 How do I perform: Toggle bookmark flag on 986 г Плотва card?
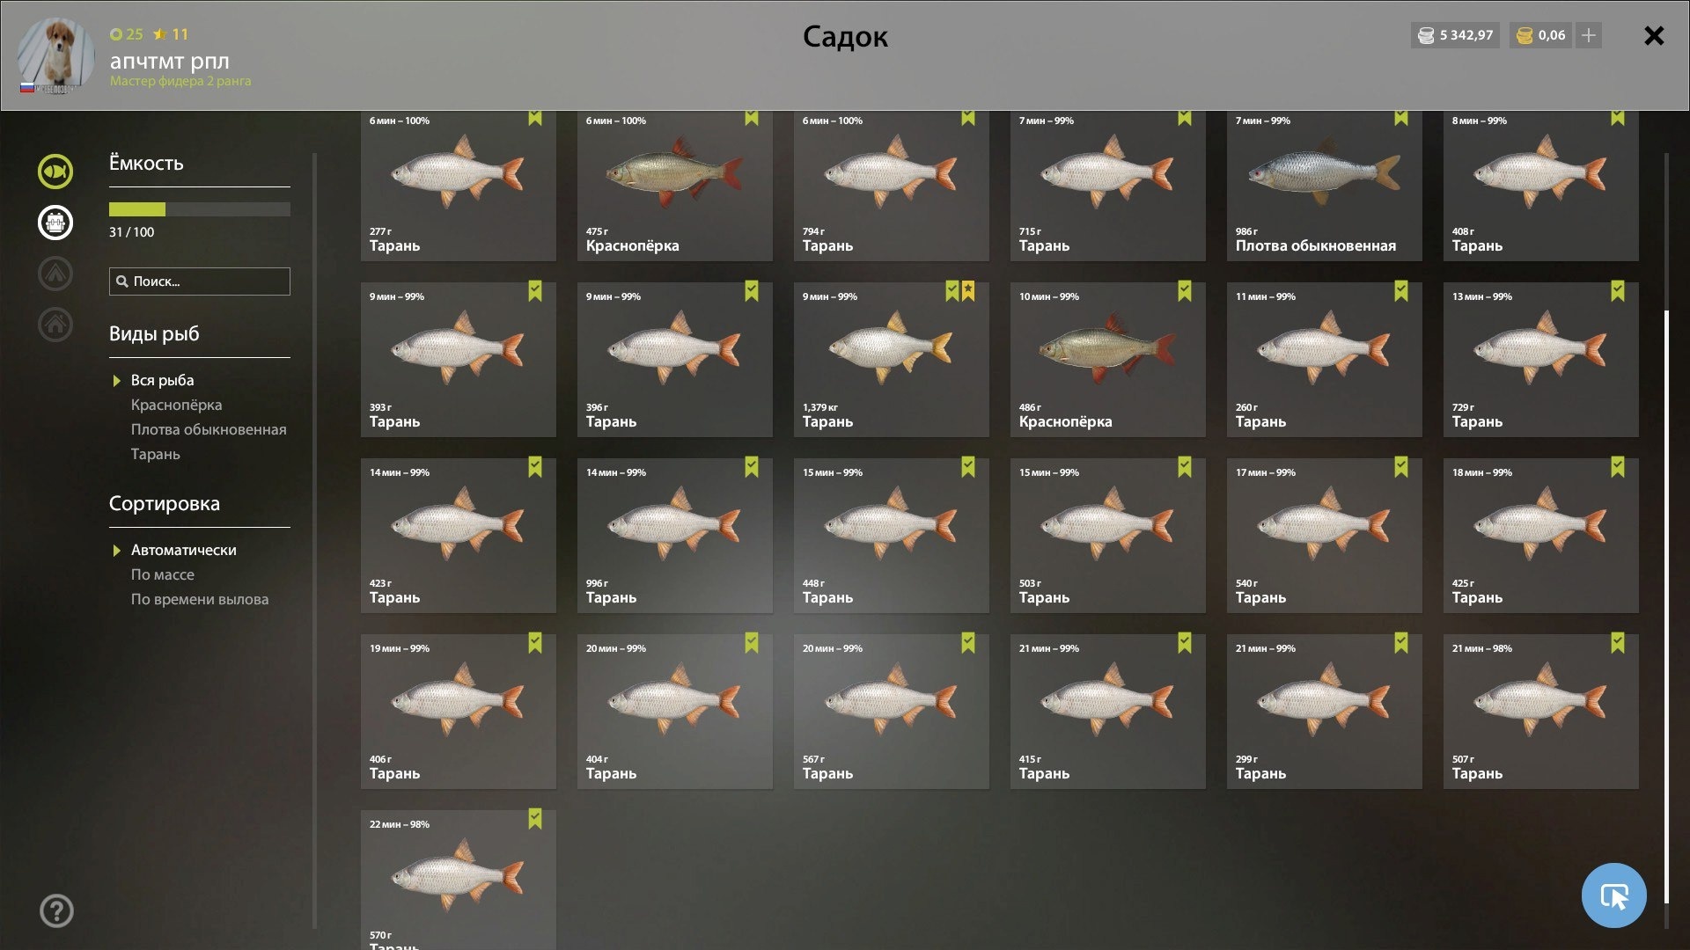click(1401, 117)
